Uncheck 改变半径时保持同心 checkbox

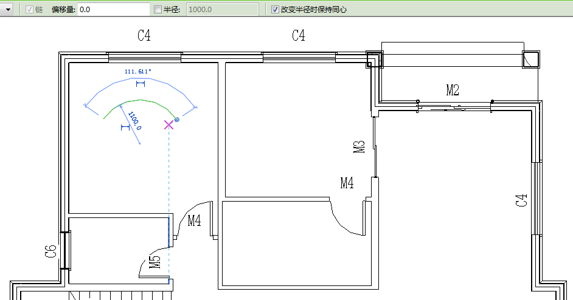[275, 10]
